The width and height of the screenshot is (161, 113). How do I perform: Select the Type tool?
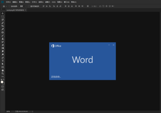point(3,61)
